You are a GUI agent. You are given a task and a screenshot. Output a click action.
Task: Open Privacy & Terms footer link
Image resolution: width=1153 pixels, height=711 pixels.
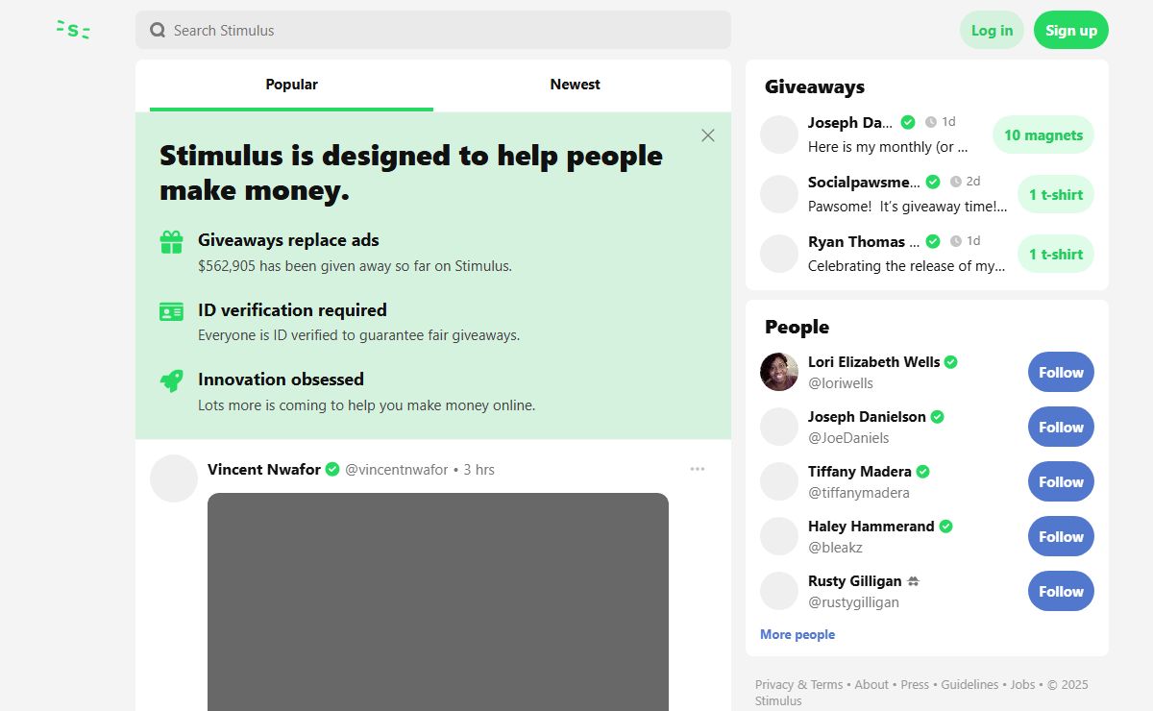pos(798,685)
